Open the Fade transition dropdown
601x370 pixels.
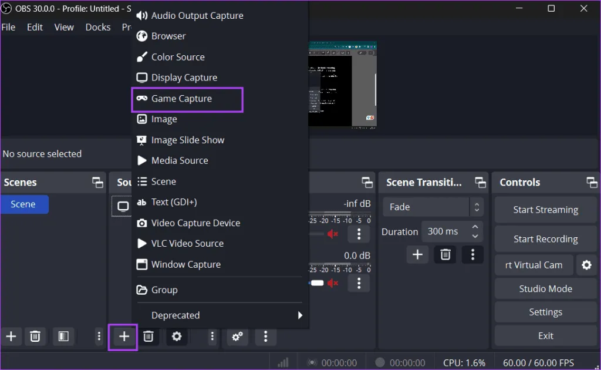point(433,207)
